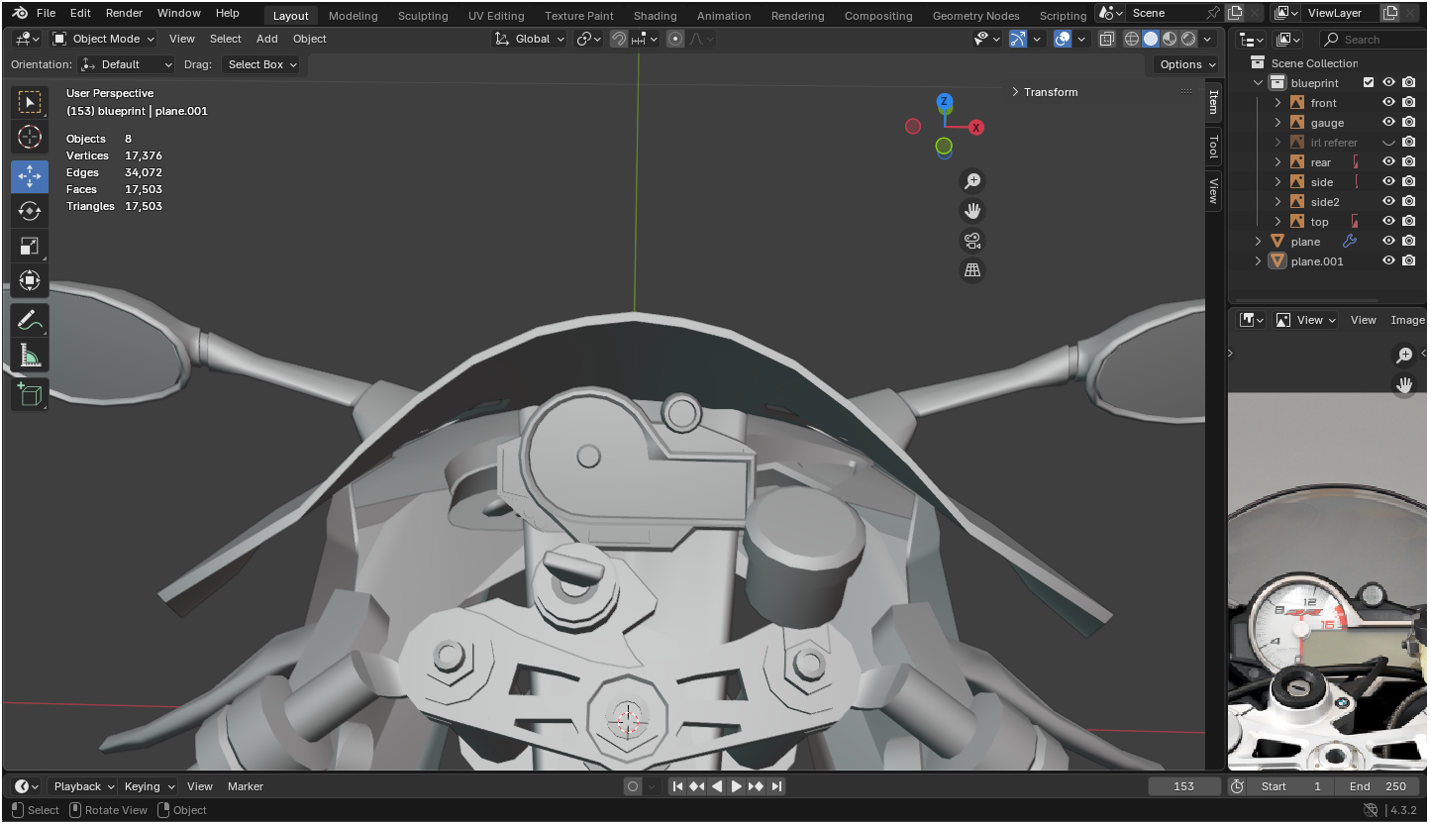Switch to material preview shading
The height and width of the screenshot is (824, 1429).
coord(1170,39)
